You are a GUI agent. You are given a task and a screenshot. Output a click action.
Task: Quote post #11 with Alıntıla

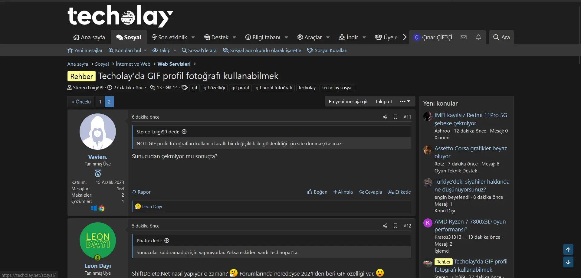coord(343,192)
